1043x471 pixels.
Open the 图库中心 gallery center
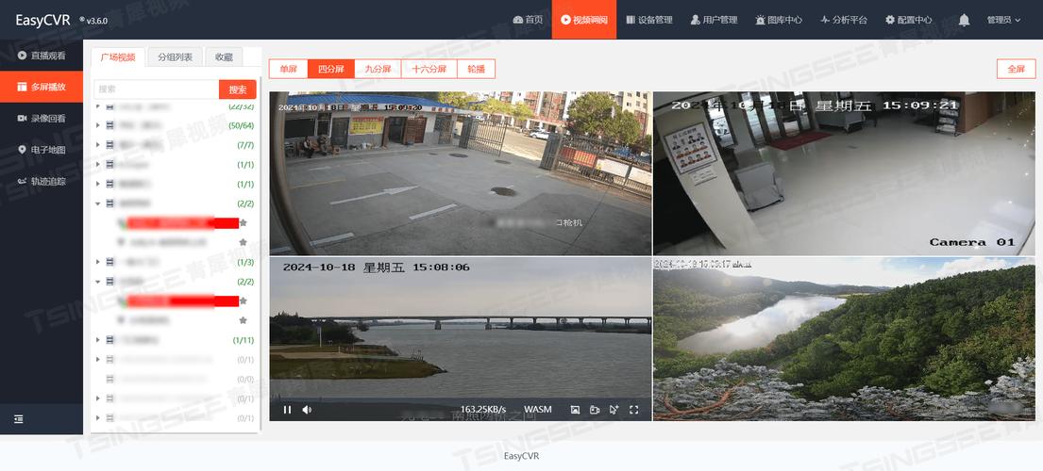click(x=779, y=20)
